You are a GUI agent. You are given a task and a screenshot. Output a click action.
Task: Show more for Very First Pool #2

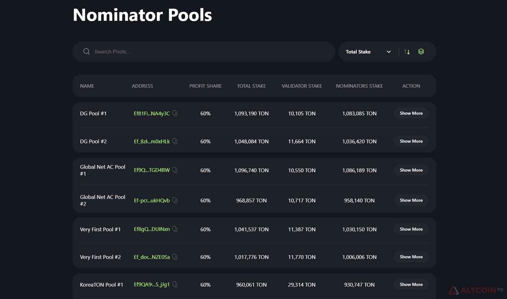click(411, 257)
